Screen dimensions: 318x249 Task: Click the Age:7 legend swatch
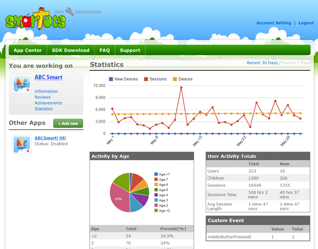pyautogui.click(x=156, y=179)
